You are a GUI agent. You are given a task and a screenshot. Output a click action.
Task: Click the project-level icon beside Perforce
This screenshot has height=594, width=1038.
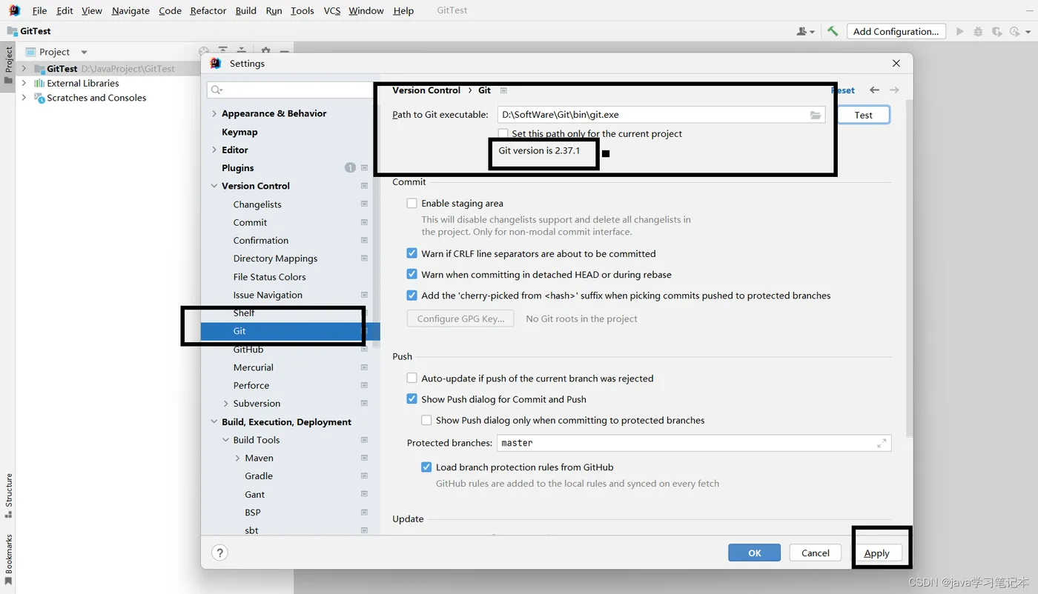click(x=364, y=385)
